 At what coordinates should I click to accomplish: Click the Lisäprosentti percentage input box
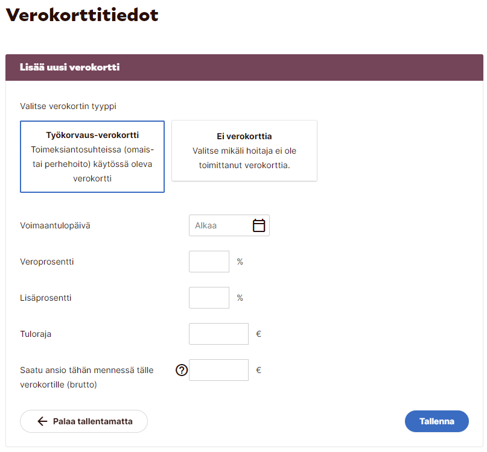(x=209, y=298)
